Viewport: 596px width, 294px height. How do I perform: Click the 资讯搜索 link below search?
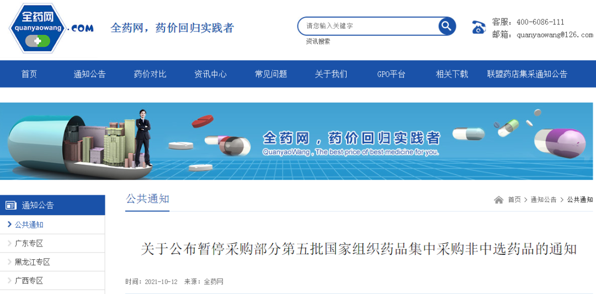point(318,41)
